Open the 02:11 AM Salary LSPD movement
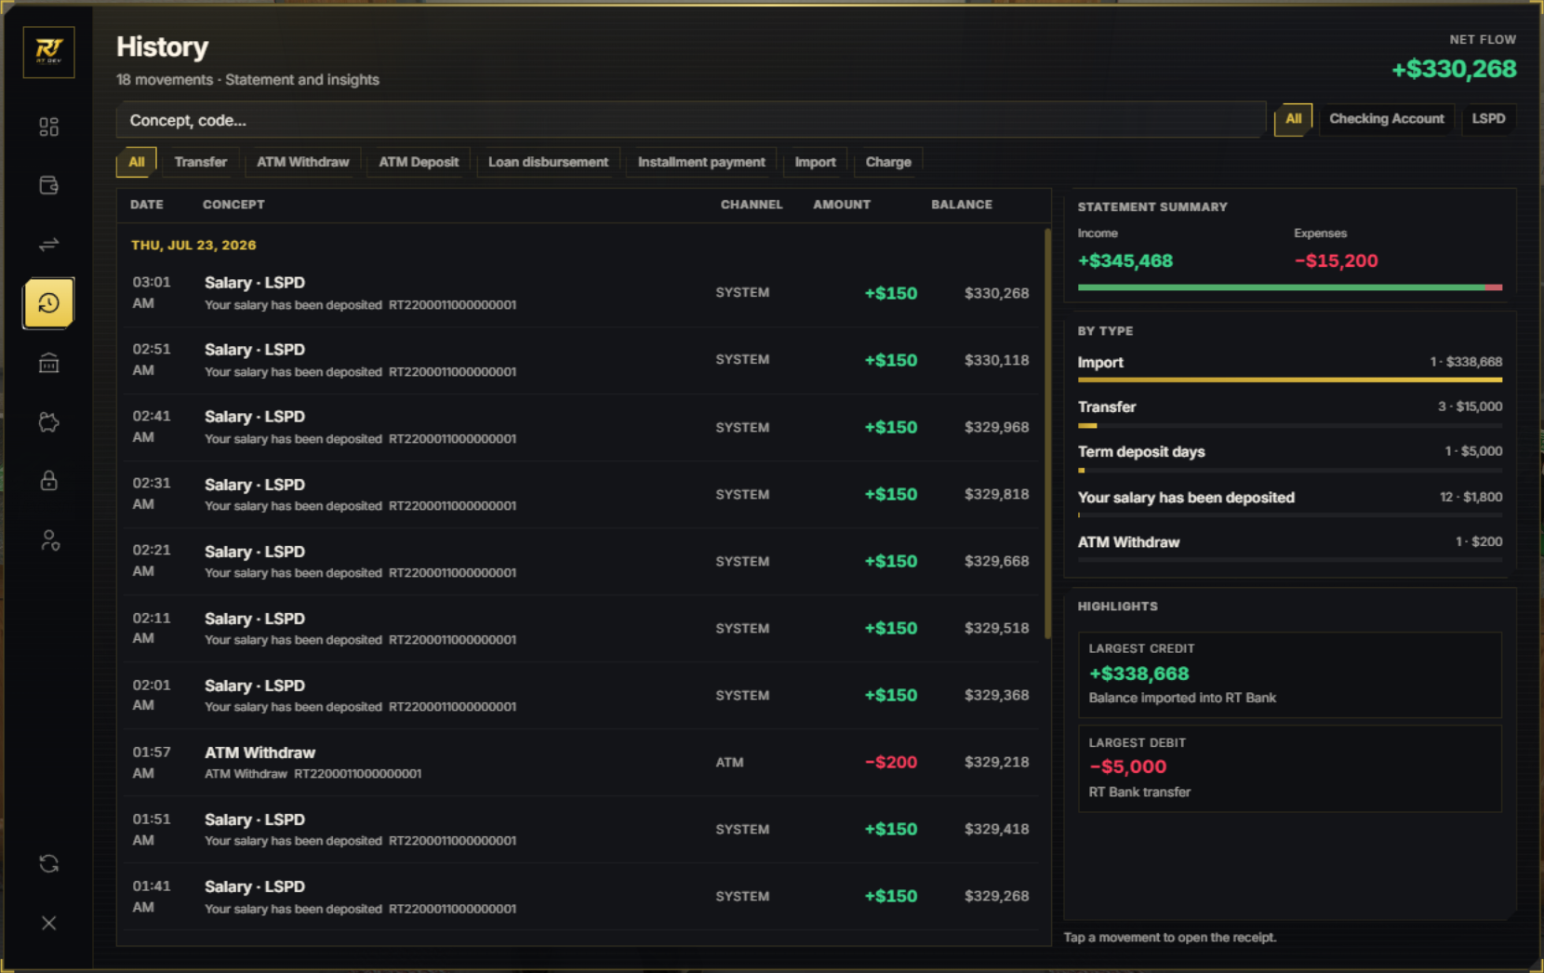1544x973 pixels. (580, 628)
